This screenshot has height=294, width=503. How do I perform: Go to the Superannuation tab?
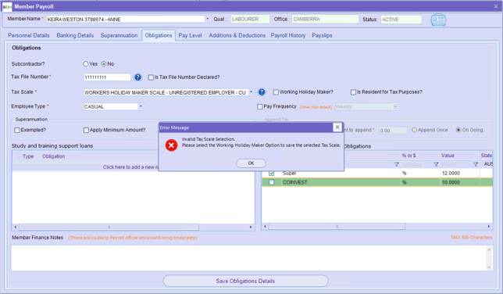(119, 35)
